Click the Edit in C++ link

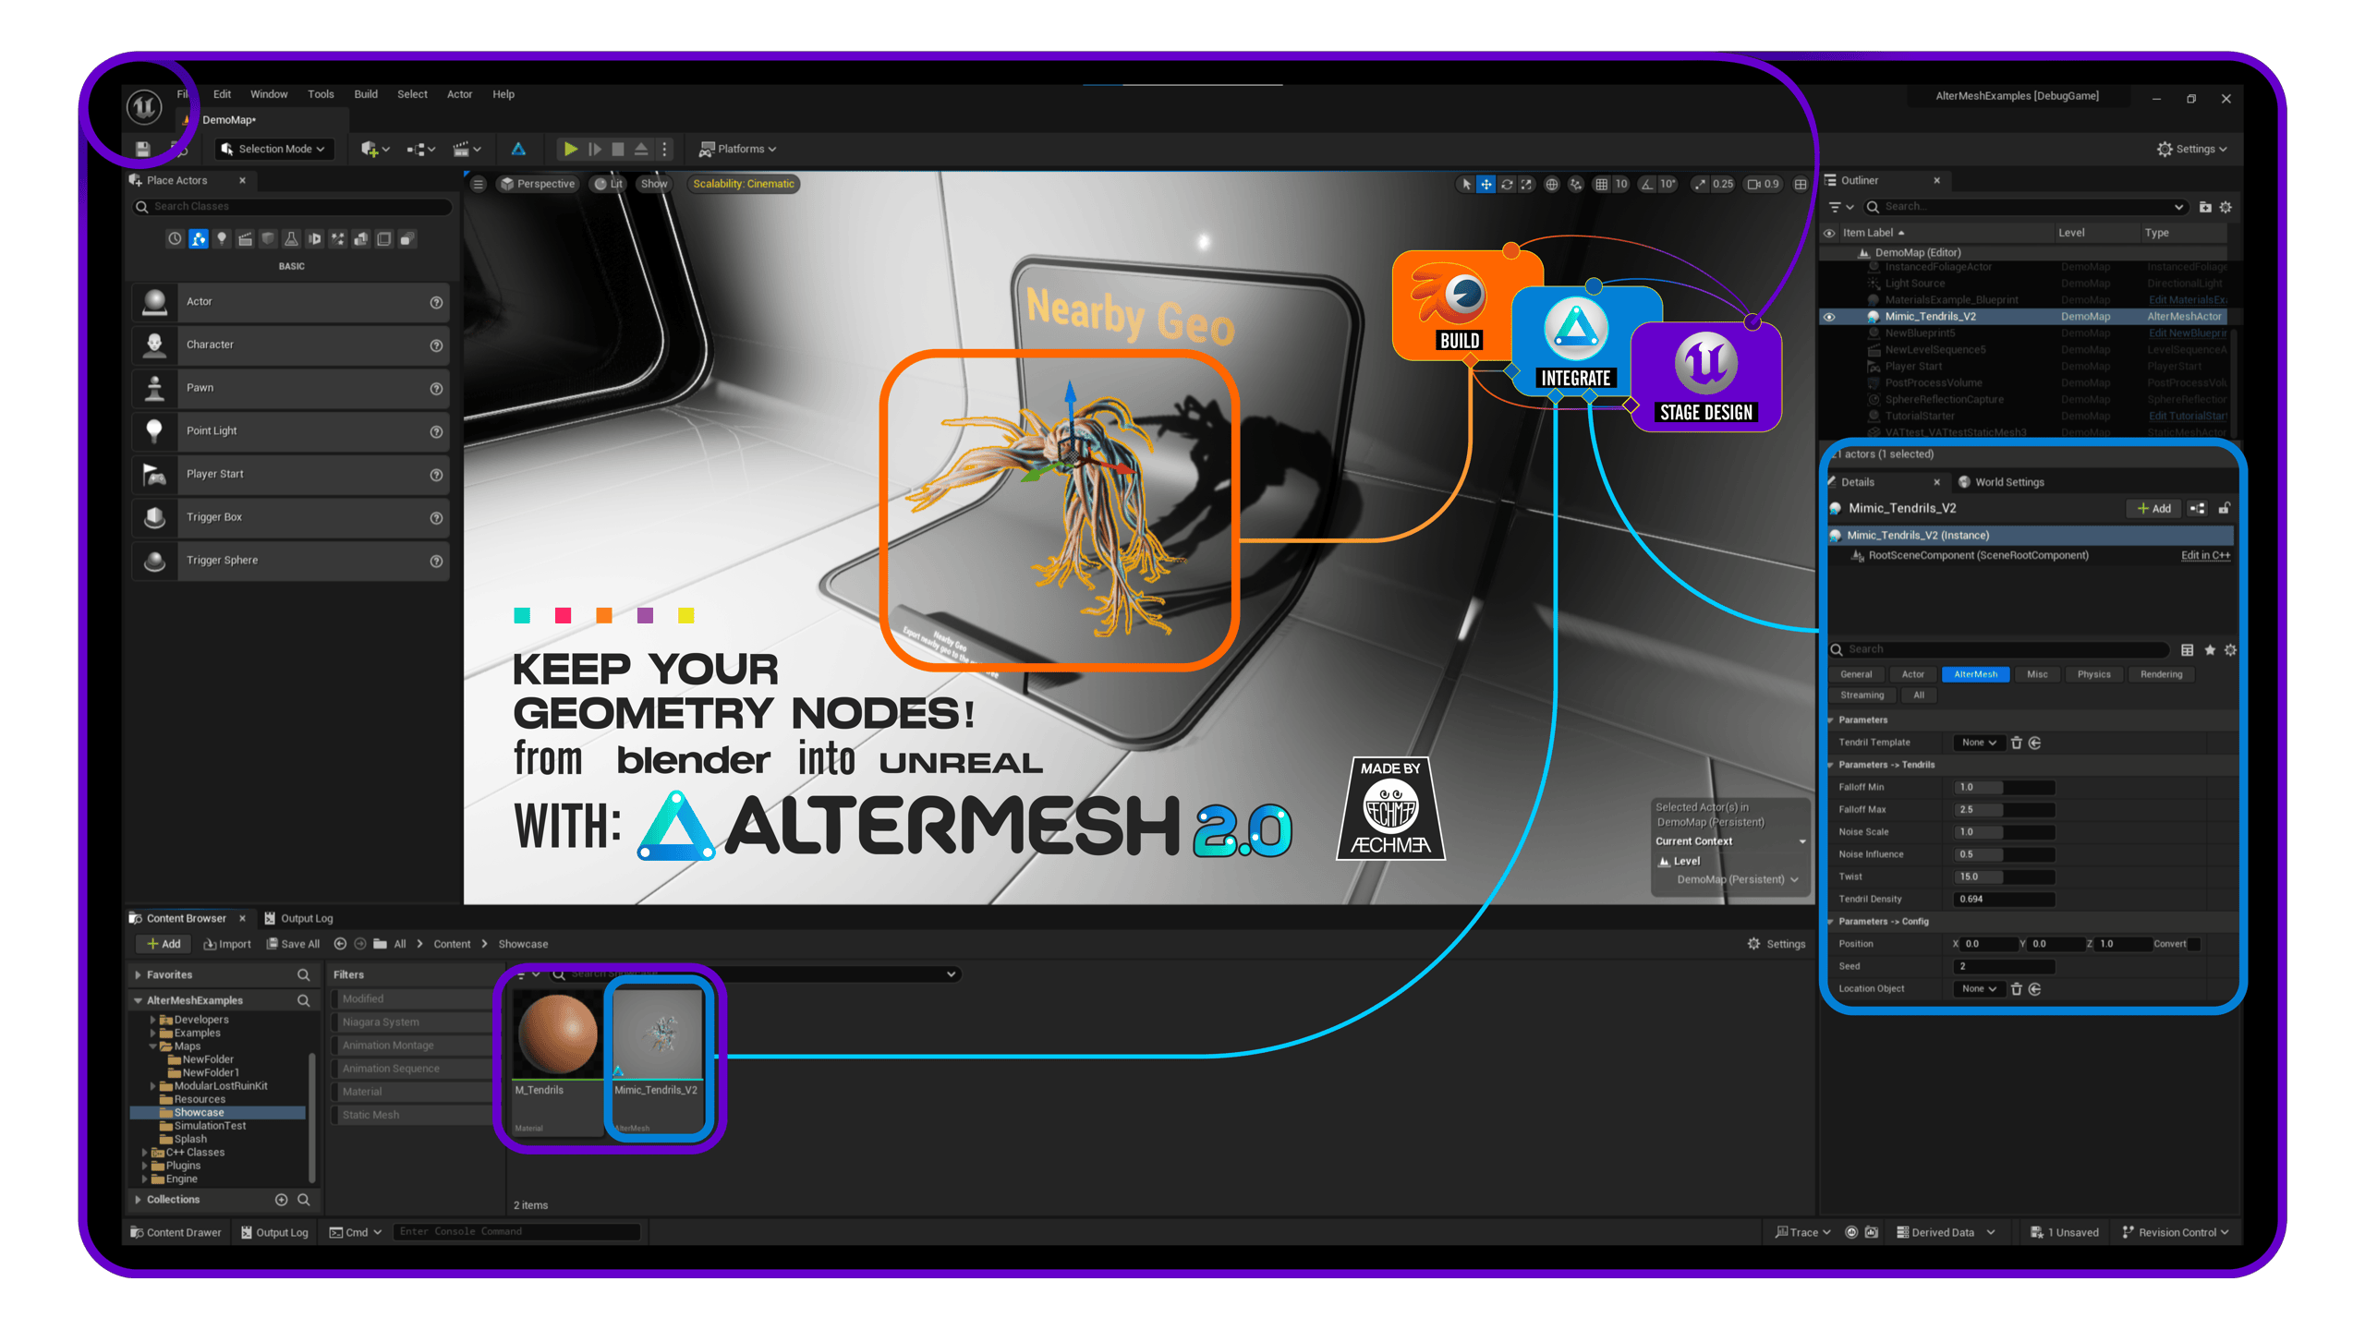(2205, 555)
